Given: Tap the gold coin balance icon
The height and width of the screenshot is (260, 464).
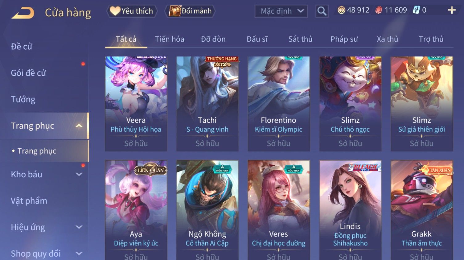Looking at the screenshot, I should click(341, 10).
